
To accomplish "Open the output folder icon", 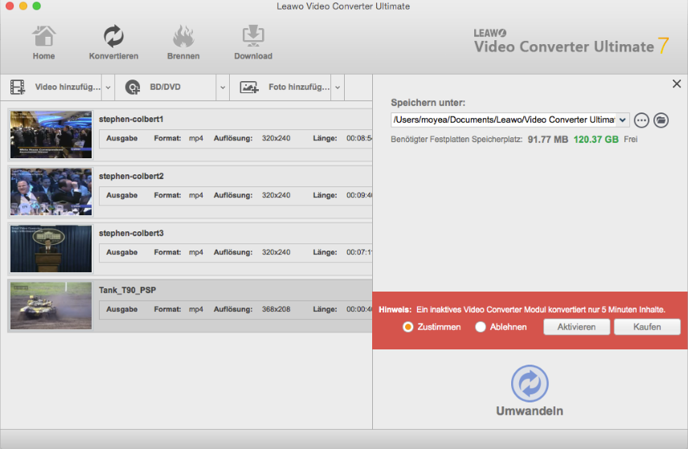I will (661, 120).
